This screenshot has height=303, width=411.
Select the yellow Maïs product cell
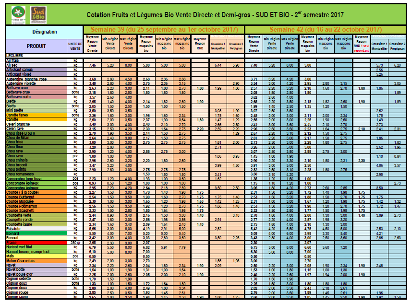pos(36,256)
